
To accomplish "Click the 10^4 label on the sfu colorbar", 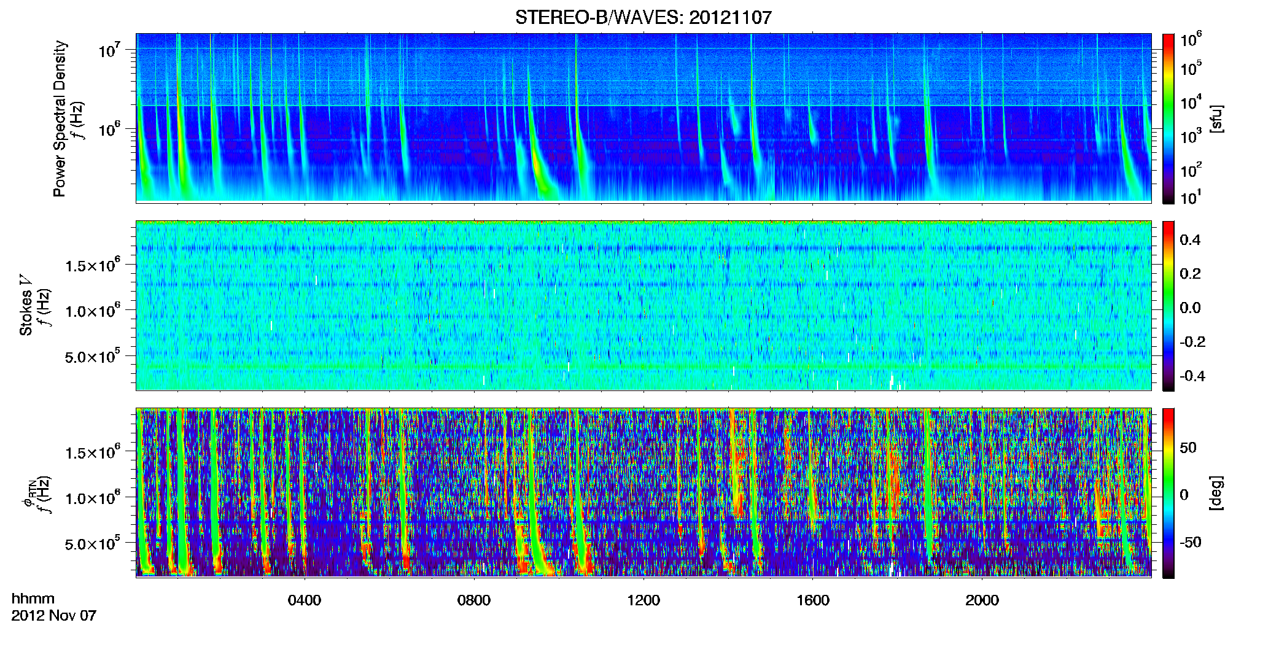I will pos(1191,103).
